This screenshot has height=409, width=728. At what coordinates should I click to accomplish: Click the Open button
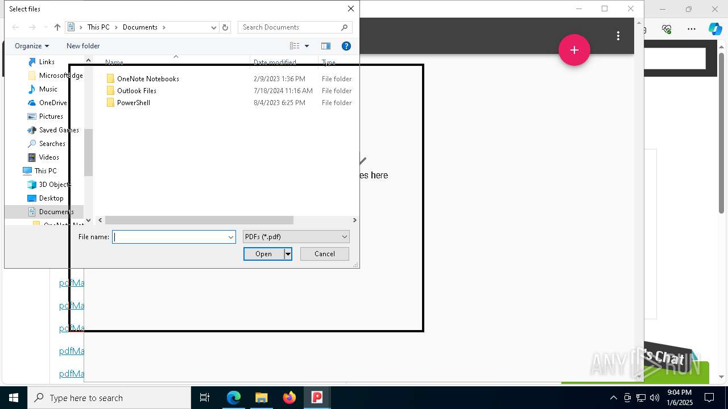pos(264,254)
